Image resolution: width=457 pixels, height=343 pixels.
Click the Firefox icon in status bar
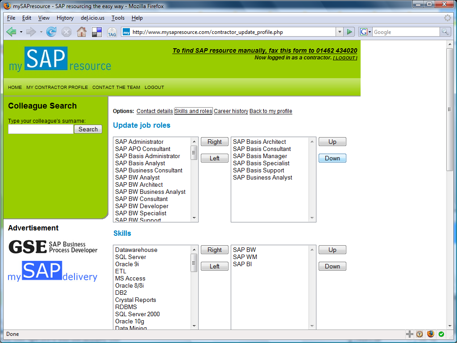click(431, 334)
